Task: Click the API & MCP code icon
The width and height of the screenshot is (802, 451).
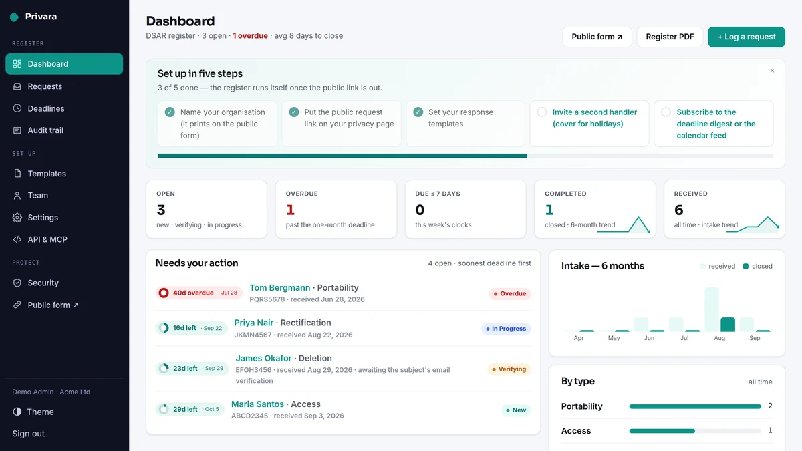Action: click(x=17, y=239)
